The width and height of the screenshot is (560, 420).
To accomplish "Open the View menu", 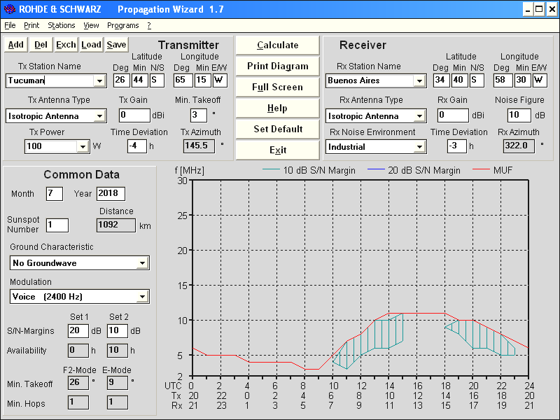I will pos(91,25).
